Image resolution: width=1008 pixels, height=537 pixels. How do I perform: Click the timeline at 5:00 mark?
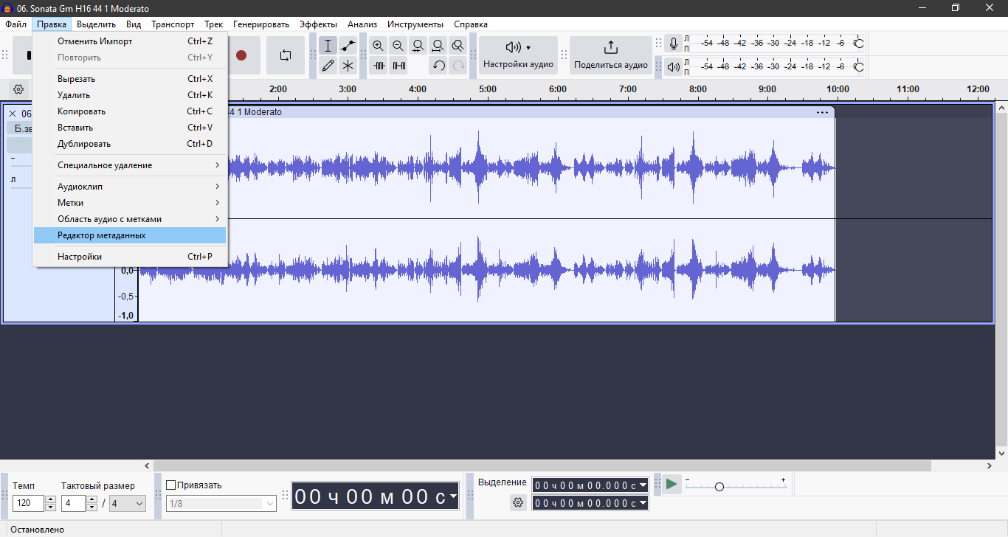487,89
